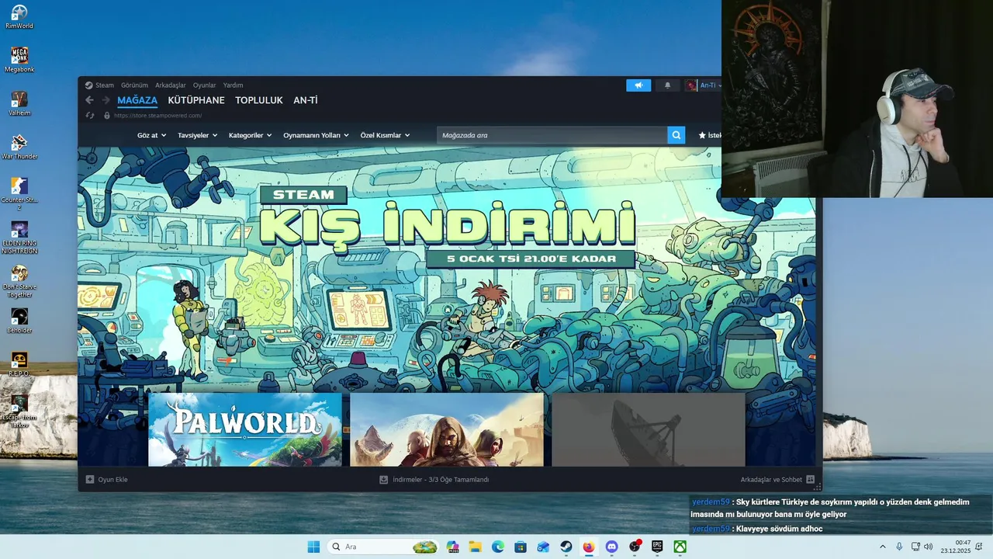Open Arkadaşlar ve Sohbet
The width and height of the screenshot is (993, 559).
777,480
